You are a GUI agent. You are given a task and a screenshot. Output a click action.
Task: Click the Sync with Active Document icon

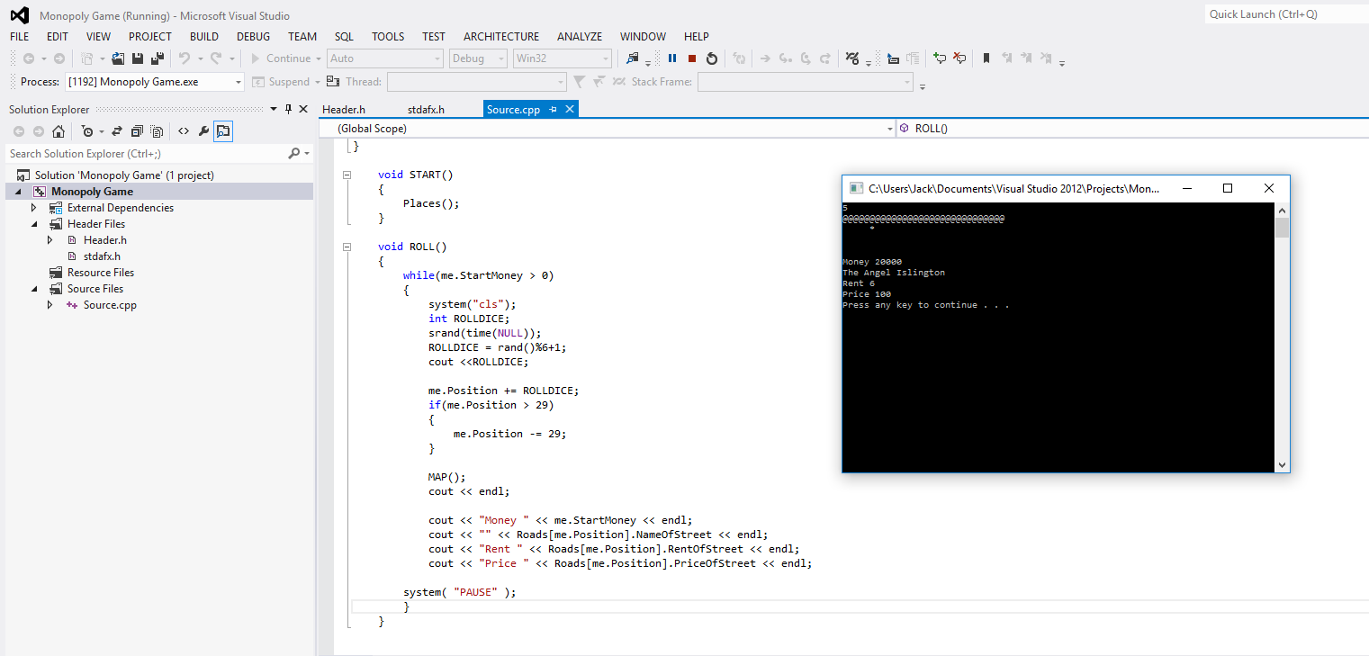[x=117, y=131]
